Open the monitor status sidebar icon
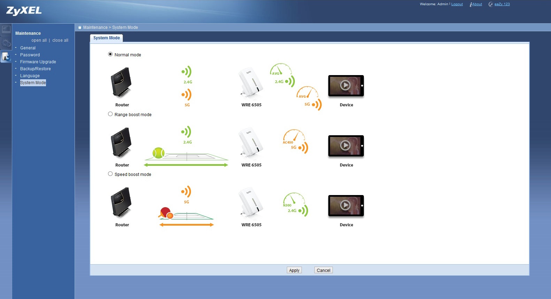The width and height of the screenshot is (551, 299). [x=6, y=30]
